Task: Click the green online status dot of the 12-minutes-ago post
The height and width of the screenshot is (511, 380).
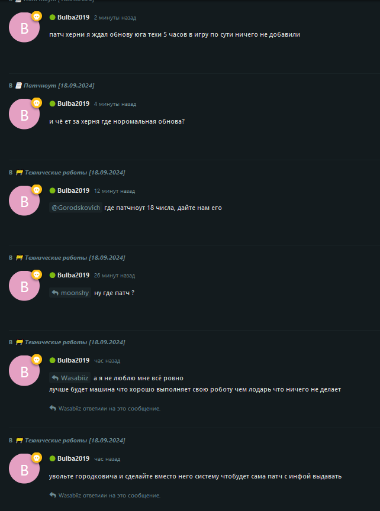Action: pos(52,190)
